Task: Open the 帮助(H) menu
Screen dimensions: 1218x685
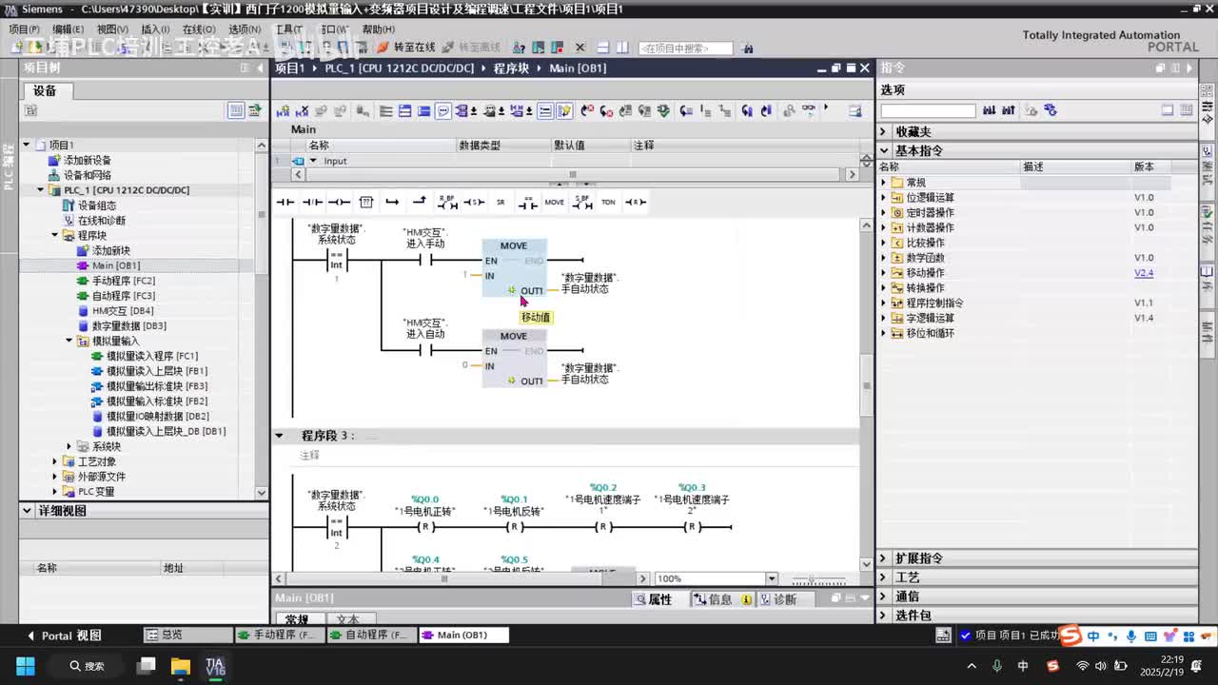Action: 378,29
